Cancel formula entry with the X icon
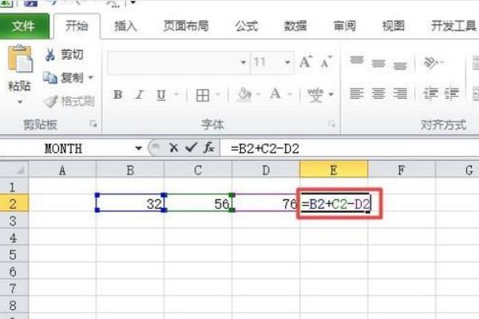Image resolution: width=479 pixels, height=319 pixels. [x=174, y=148]
